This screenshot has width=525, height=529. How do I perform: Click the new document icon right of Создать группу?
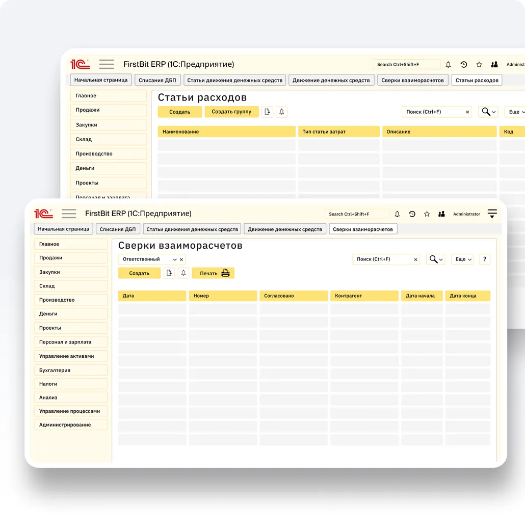coord(267,112)
